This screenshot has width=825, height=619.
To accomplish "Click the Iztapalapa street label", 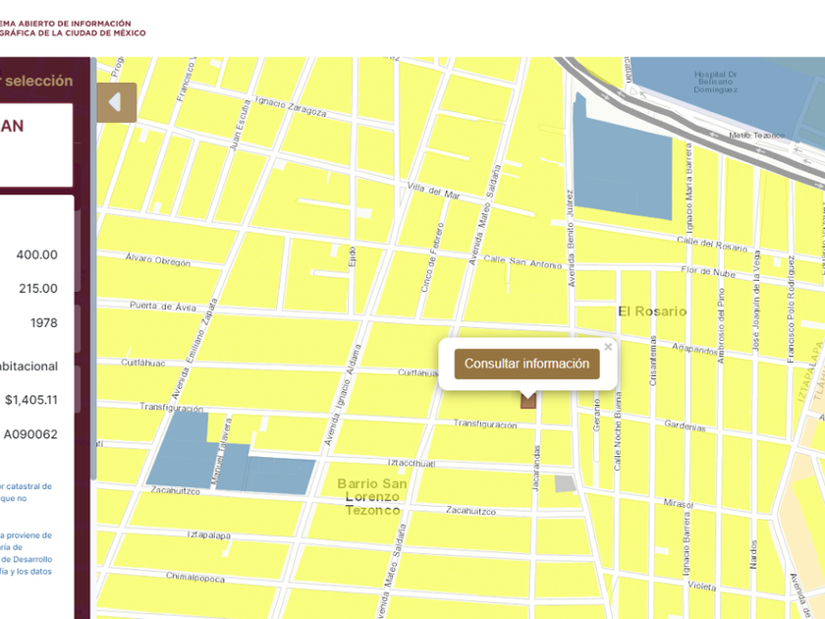I will coord(209,535).
